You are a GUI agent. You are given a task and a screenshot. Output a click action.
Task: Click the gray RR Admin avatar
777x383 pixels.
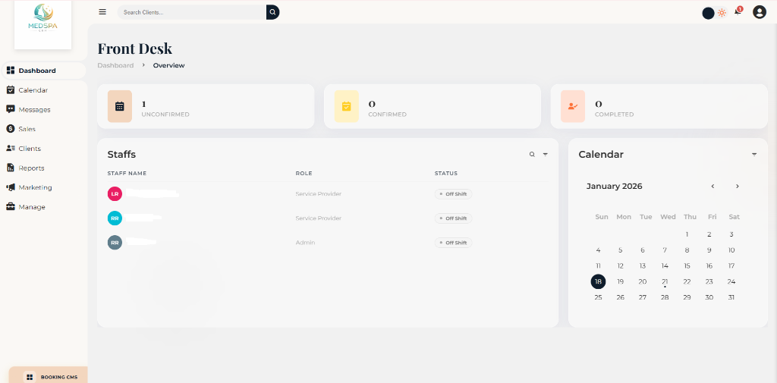coord(115,243)
